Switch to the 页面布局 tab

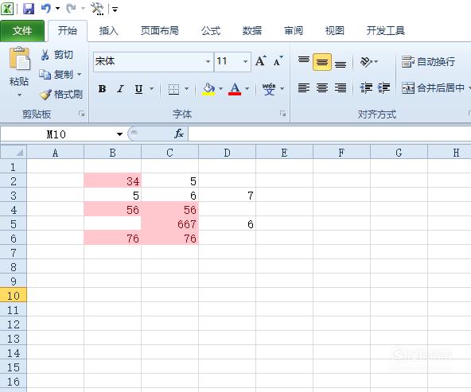160,31
